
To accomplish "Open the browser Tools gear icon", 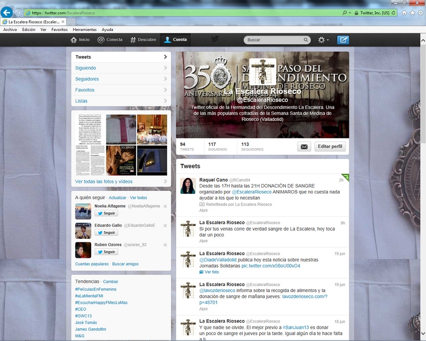I will pyautogui.click(x=421, y=13).
